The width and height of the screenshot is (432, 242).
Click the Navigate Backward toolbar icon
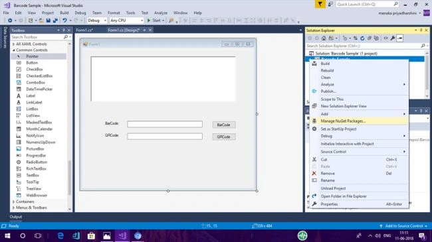tap(10, 21)
